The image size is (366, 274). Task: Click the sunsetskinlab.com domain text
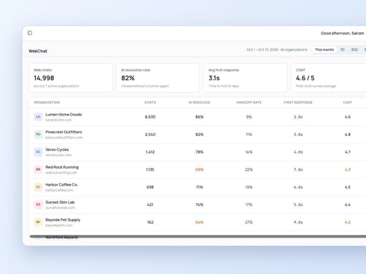[x=60, y=208]
